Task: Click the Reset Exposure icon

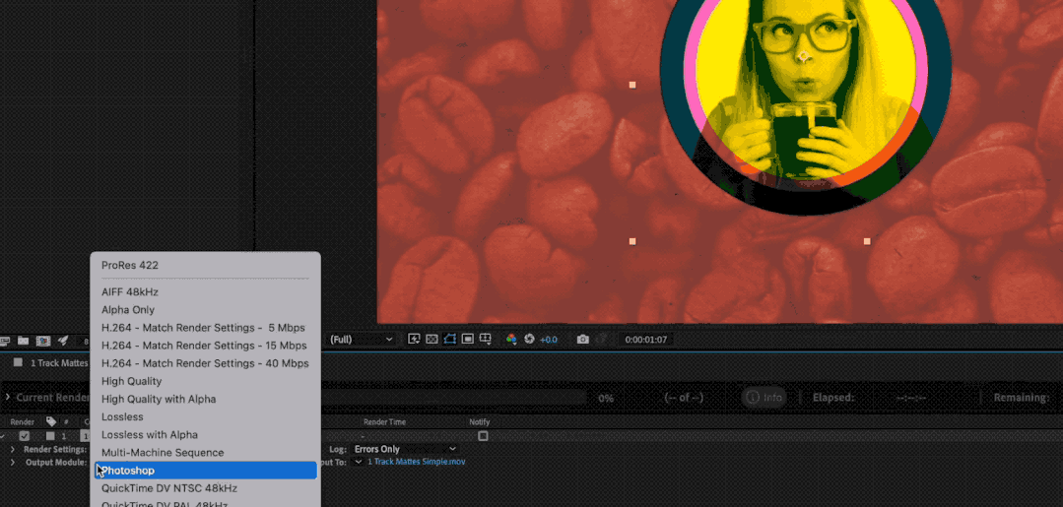Action: 529,339
